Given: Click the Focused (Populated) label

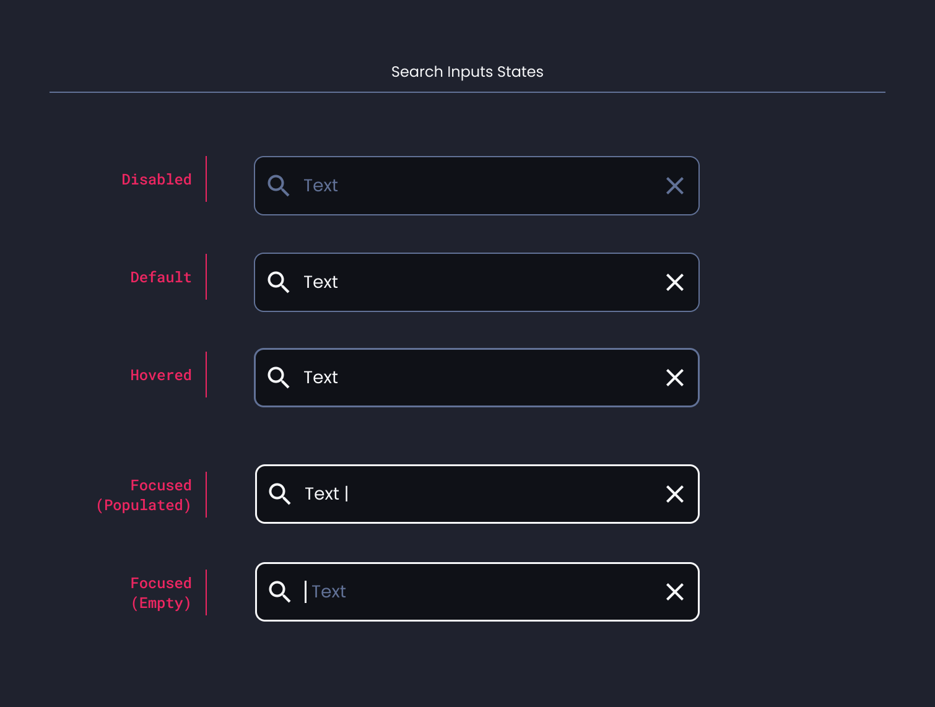Looking at the screenshot, I should (144, 495).
